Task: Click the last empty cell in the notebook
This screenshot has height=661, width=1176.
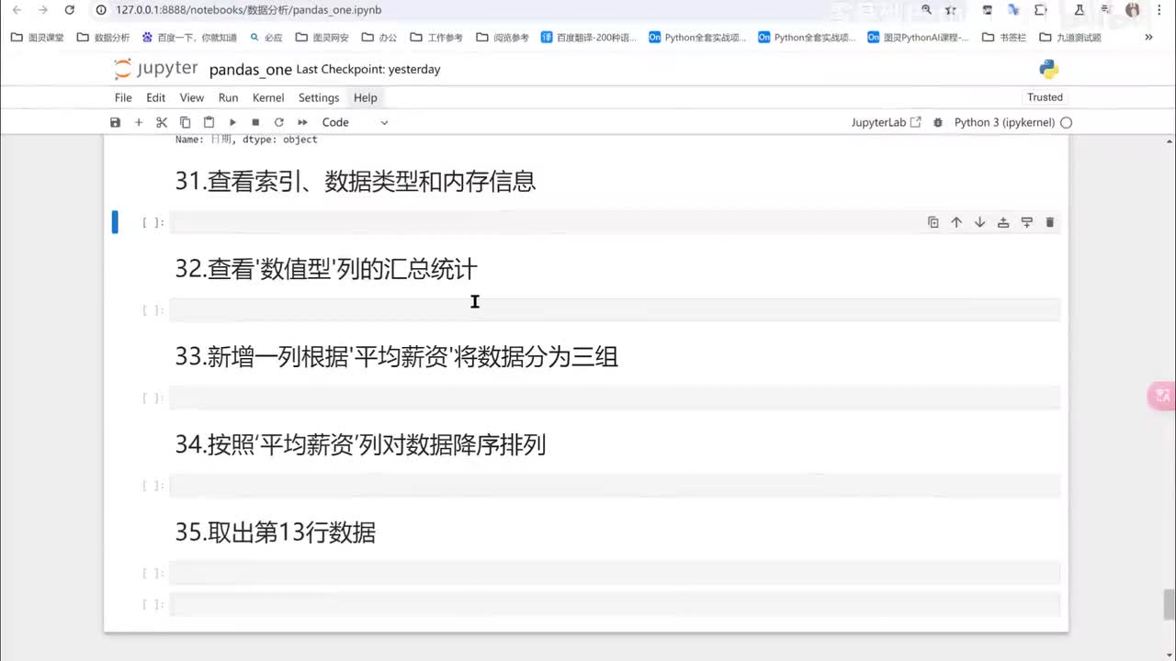Action: pos(615,604)
